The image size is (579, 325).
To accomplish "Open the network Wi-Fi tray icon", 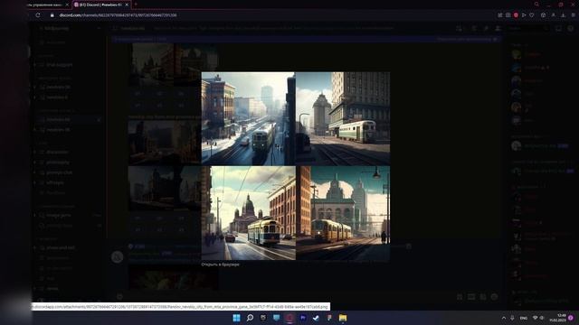I will [x=535, y=318].
